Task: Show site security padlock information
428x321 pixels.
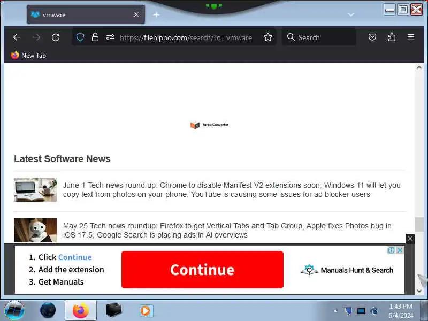Action: (x=95, y=37)
